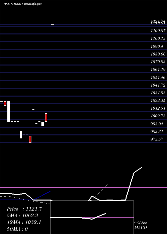
Task: Click the red candle above the 1002.78 line
Action: point(46,117)
